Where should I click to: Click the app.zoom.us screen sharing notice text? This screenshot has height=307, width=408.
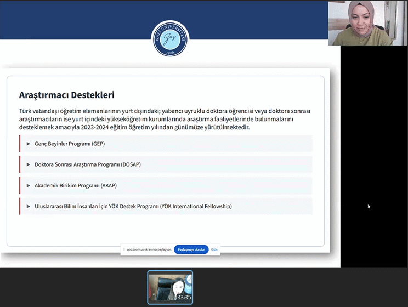pos(149,249)
